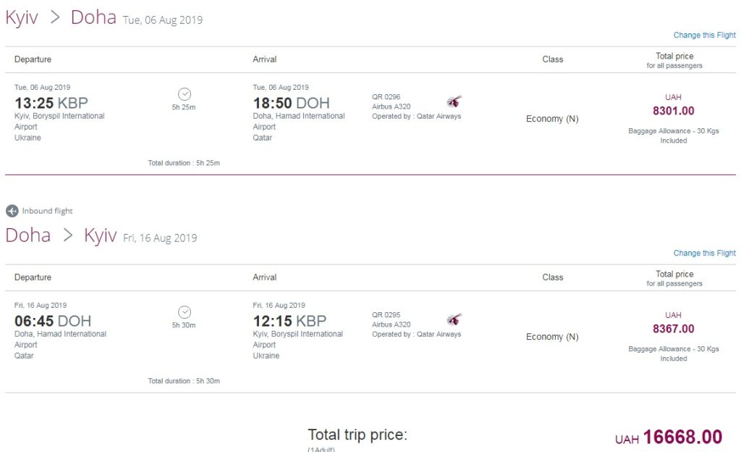Click flight number QR 0296
Viewport: 741px width, 452px height.
pyautogui.click(x=386, y=96)
